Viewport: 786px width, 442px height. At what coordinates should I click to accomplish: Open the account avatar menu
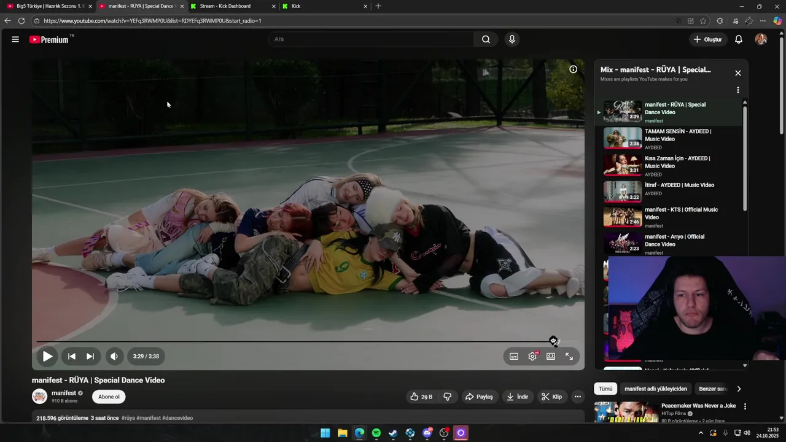[761, 39]
